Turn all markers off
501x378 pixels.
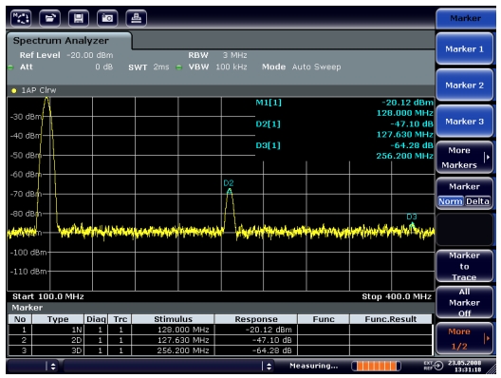[464, 302]
